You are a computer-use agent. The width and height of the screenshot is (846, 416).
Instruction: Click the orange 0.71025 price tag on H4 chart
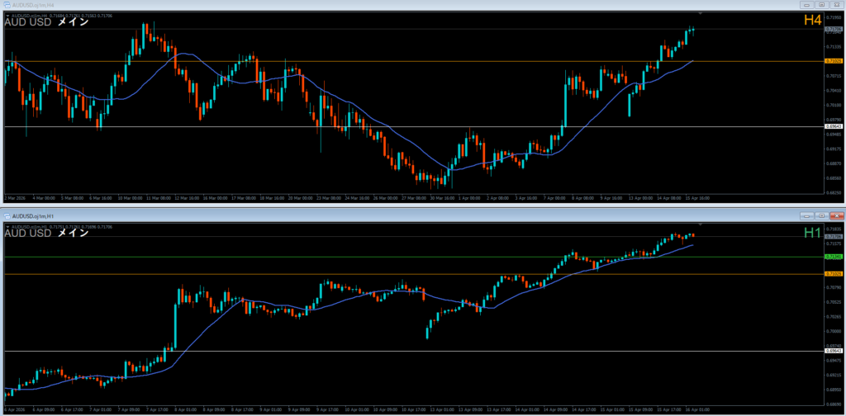834,61
